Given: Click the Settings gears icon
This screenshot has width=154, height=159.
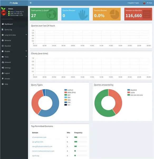Looking at the screenshot, I should coord(3,68).
